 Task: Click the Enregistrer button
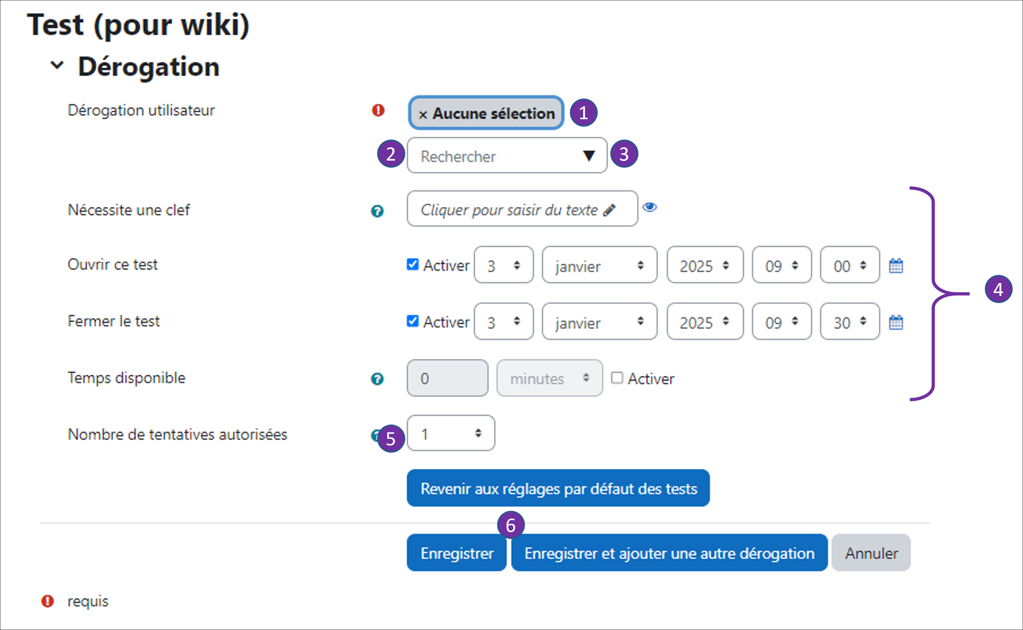457,553
